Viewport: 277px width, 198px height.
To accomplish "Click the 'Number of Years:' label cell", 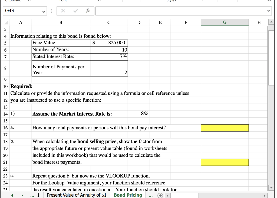I will coord(61,50).
